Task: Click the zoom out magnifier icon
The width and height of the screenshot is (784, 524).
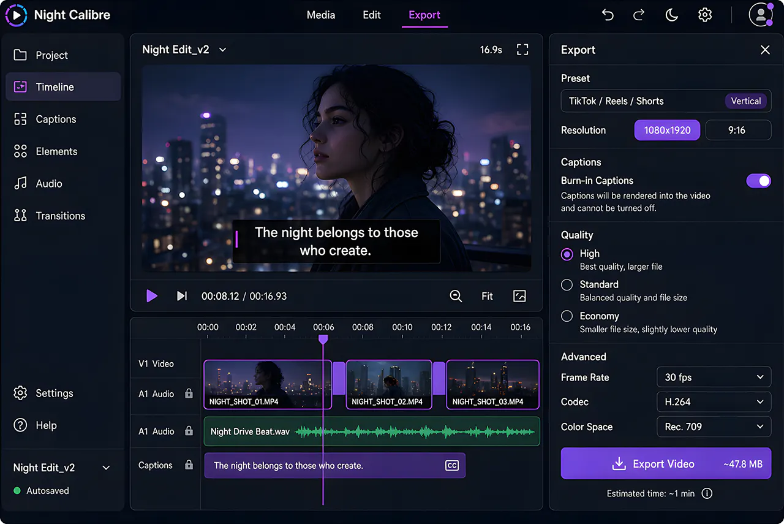Action: pos(456,296)
